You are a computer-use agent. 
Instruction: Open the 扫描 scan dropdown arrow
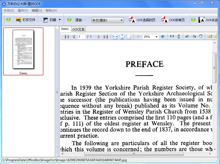(60, 20)
